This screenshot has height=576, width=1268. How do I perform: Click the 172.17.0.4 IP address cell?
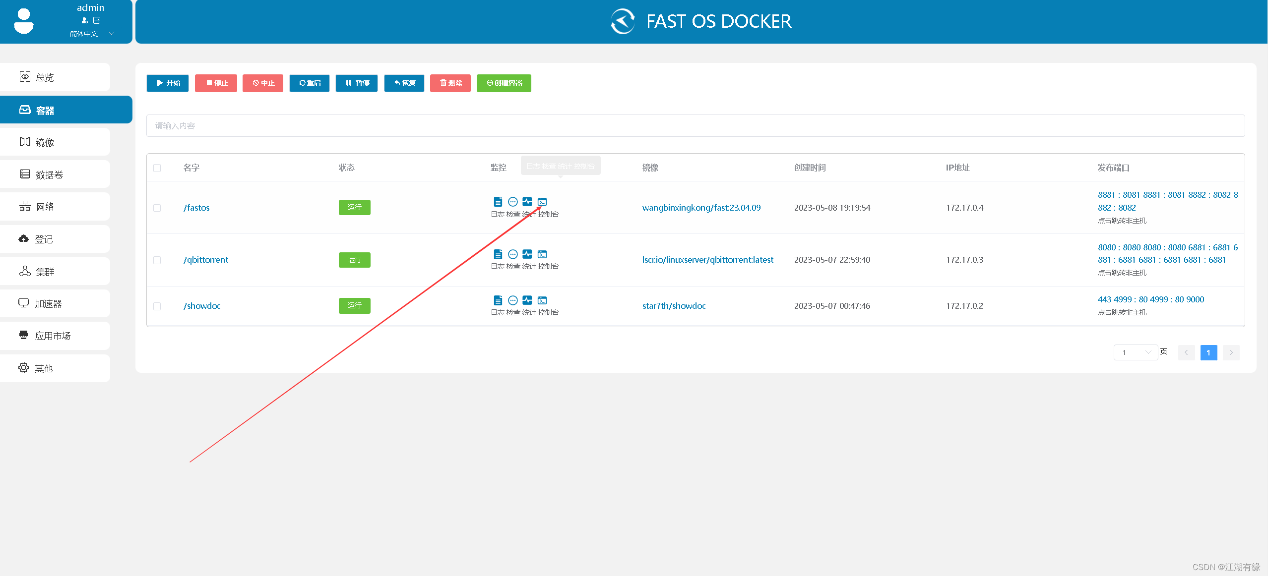tap(964, 208)
